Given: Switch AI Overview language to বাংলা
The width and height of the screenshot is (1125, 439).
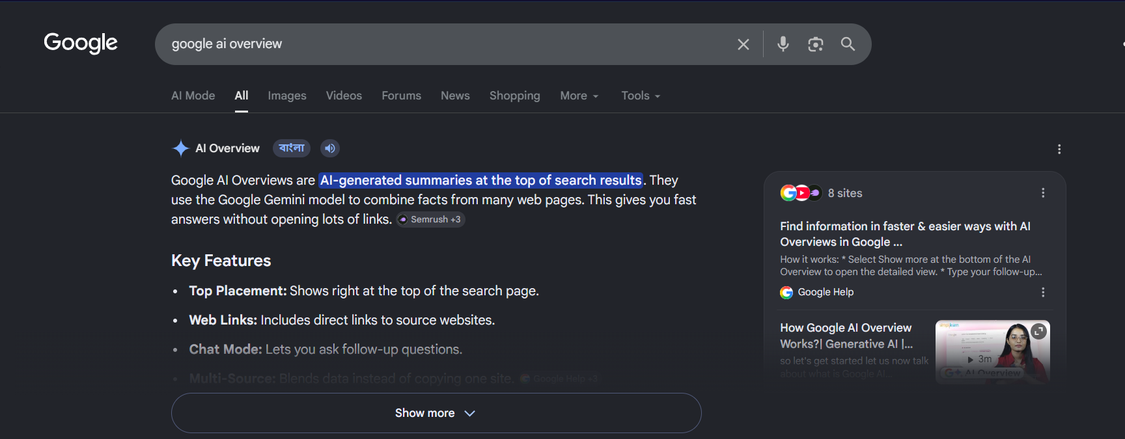Looking at the screenshot, I should point(292,148).
